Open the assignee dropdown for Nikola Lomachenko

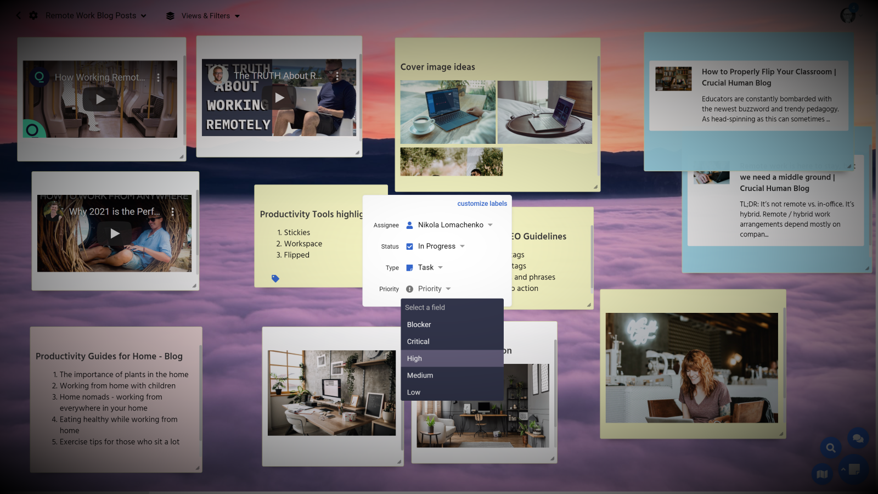pyautogui.click(x=489, y=224)
